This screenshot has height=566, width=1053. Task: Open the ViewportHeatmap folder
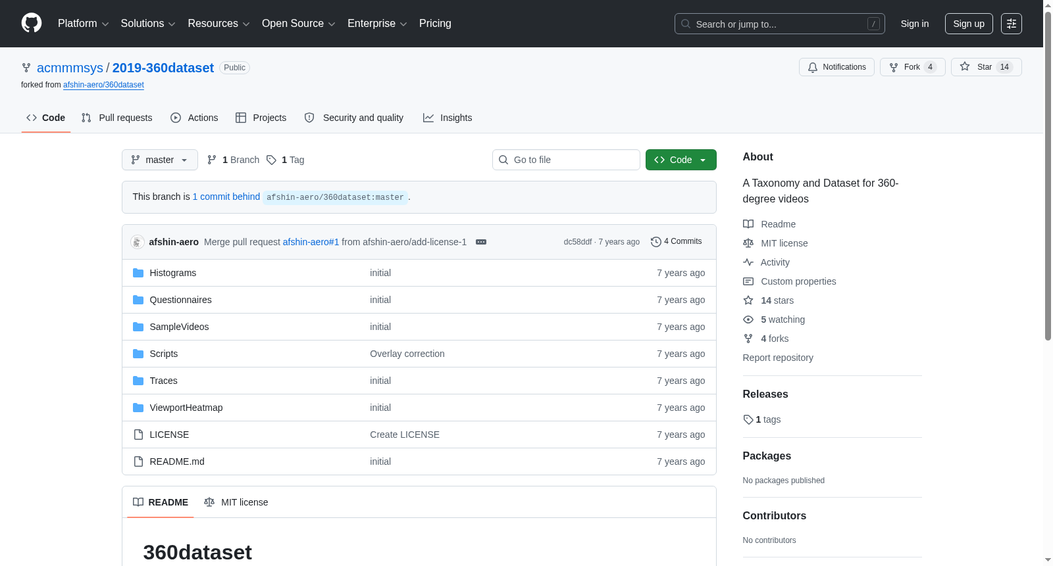(186, 408)
